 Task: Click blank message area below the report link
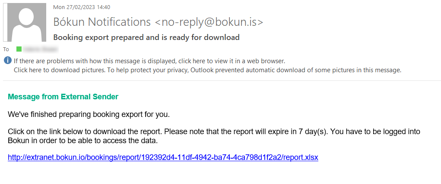(x=220, y=174)
